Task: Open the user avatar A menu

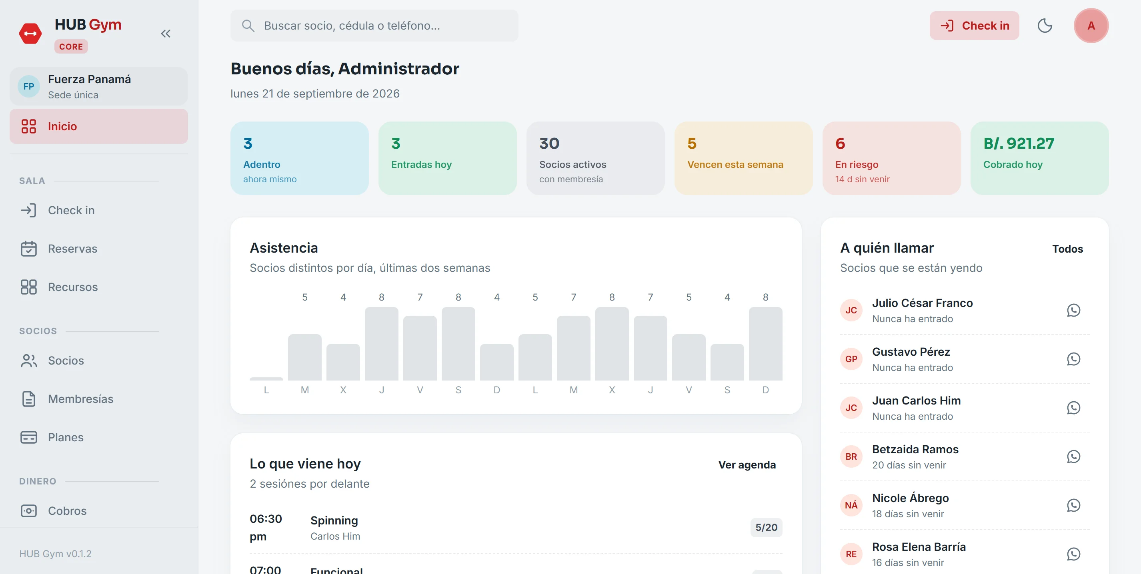Action: pyautogui.click(x=1091, y=26)
